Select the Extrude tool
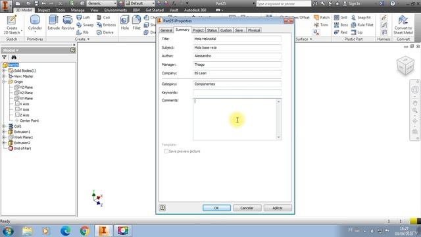The height and width of the screenshot is (237, 421). (x=53, y=22)
